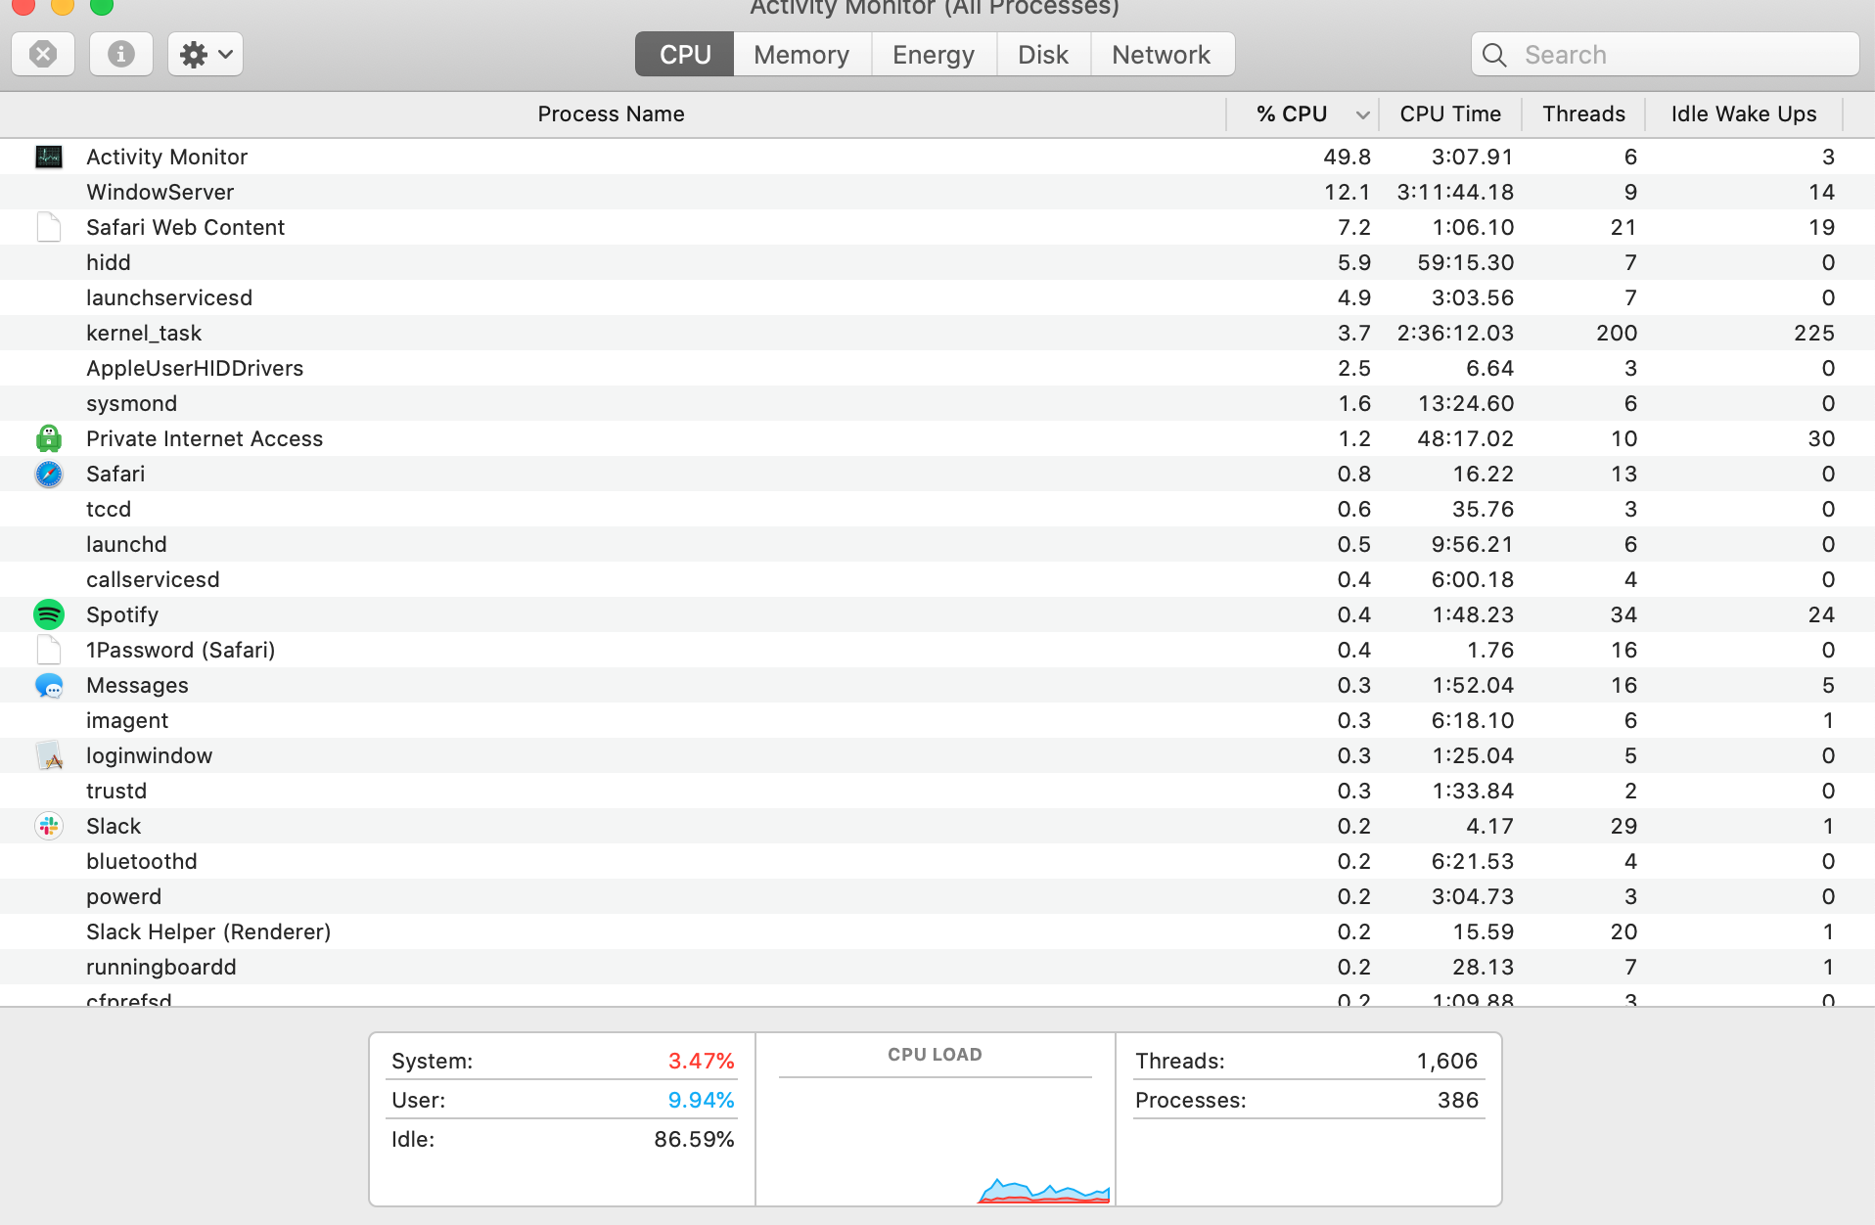The height and width of the screenshot is (1225, 1875).
Task: Sort by Threads column header
Action: (1583, 113)
